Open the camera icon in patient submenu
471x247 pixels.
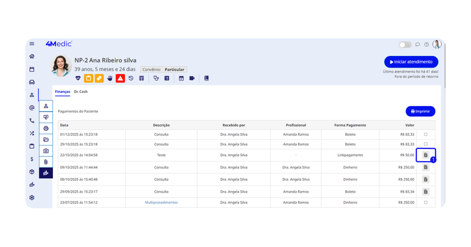point(46,151)
